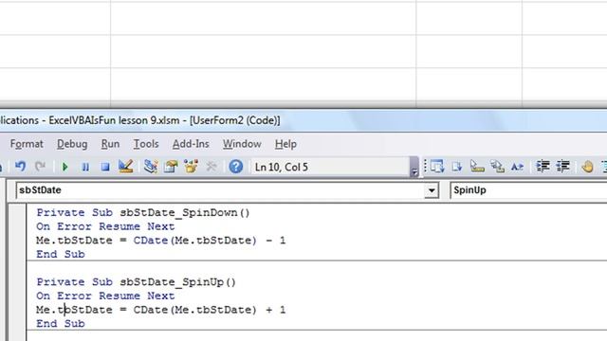This screenshot has width=607, height=341.
Task: Click the Indent icon
Action: point(543,167)
